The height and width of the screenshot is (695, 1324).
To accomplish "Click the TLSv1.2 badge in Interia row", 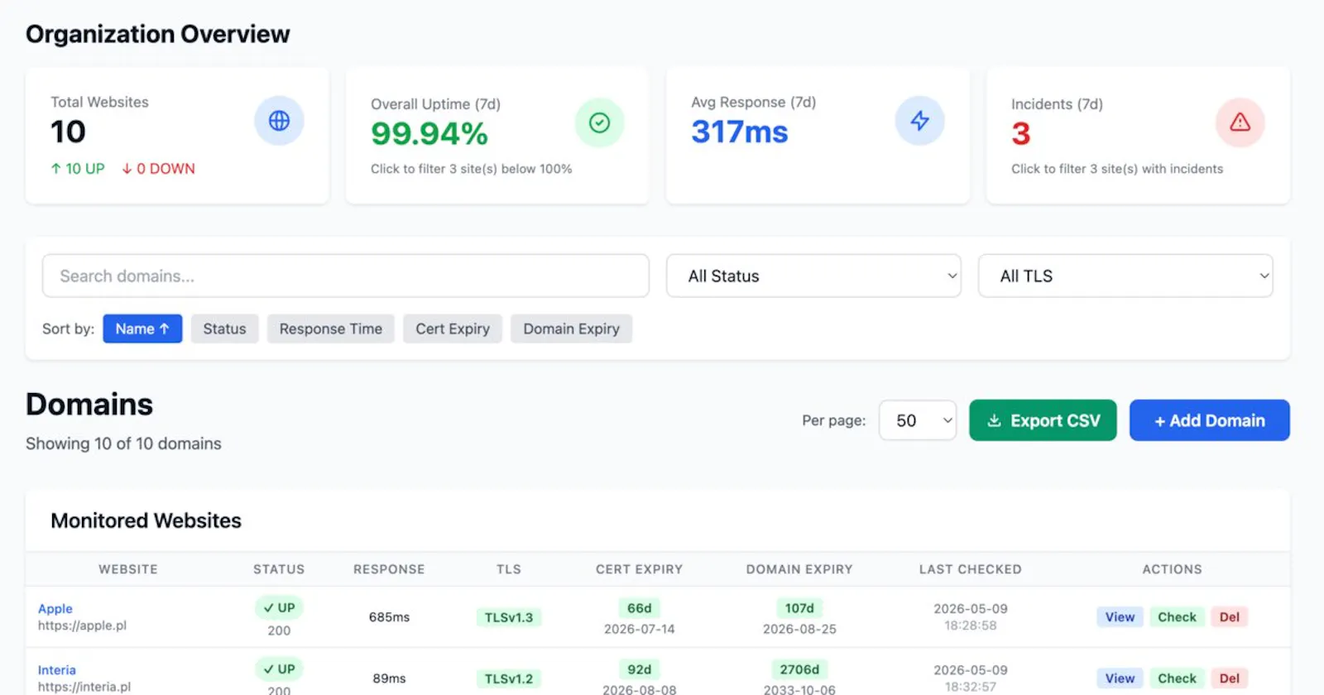I will click(509, 678).
